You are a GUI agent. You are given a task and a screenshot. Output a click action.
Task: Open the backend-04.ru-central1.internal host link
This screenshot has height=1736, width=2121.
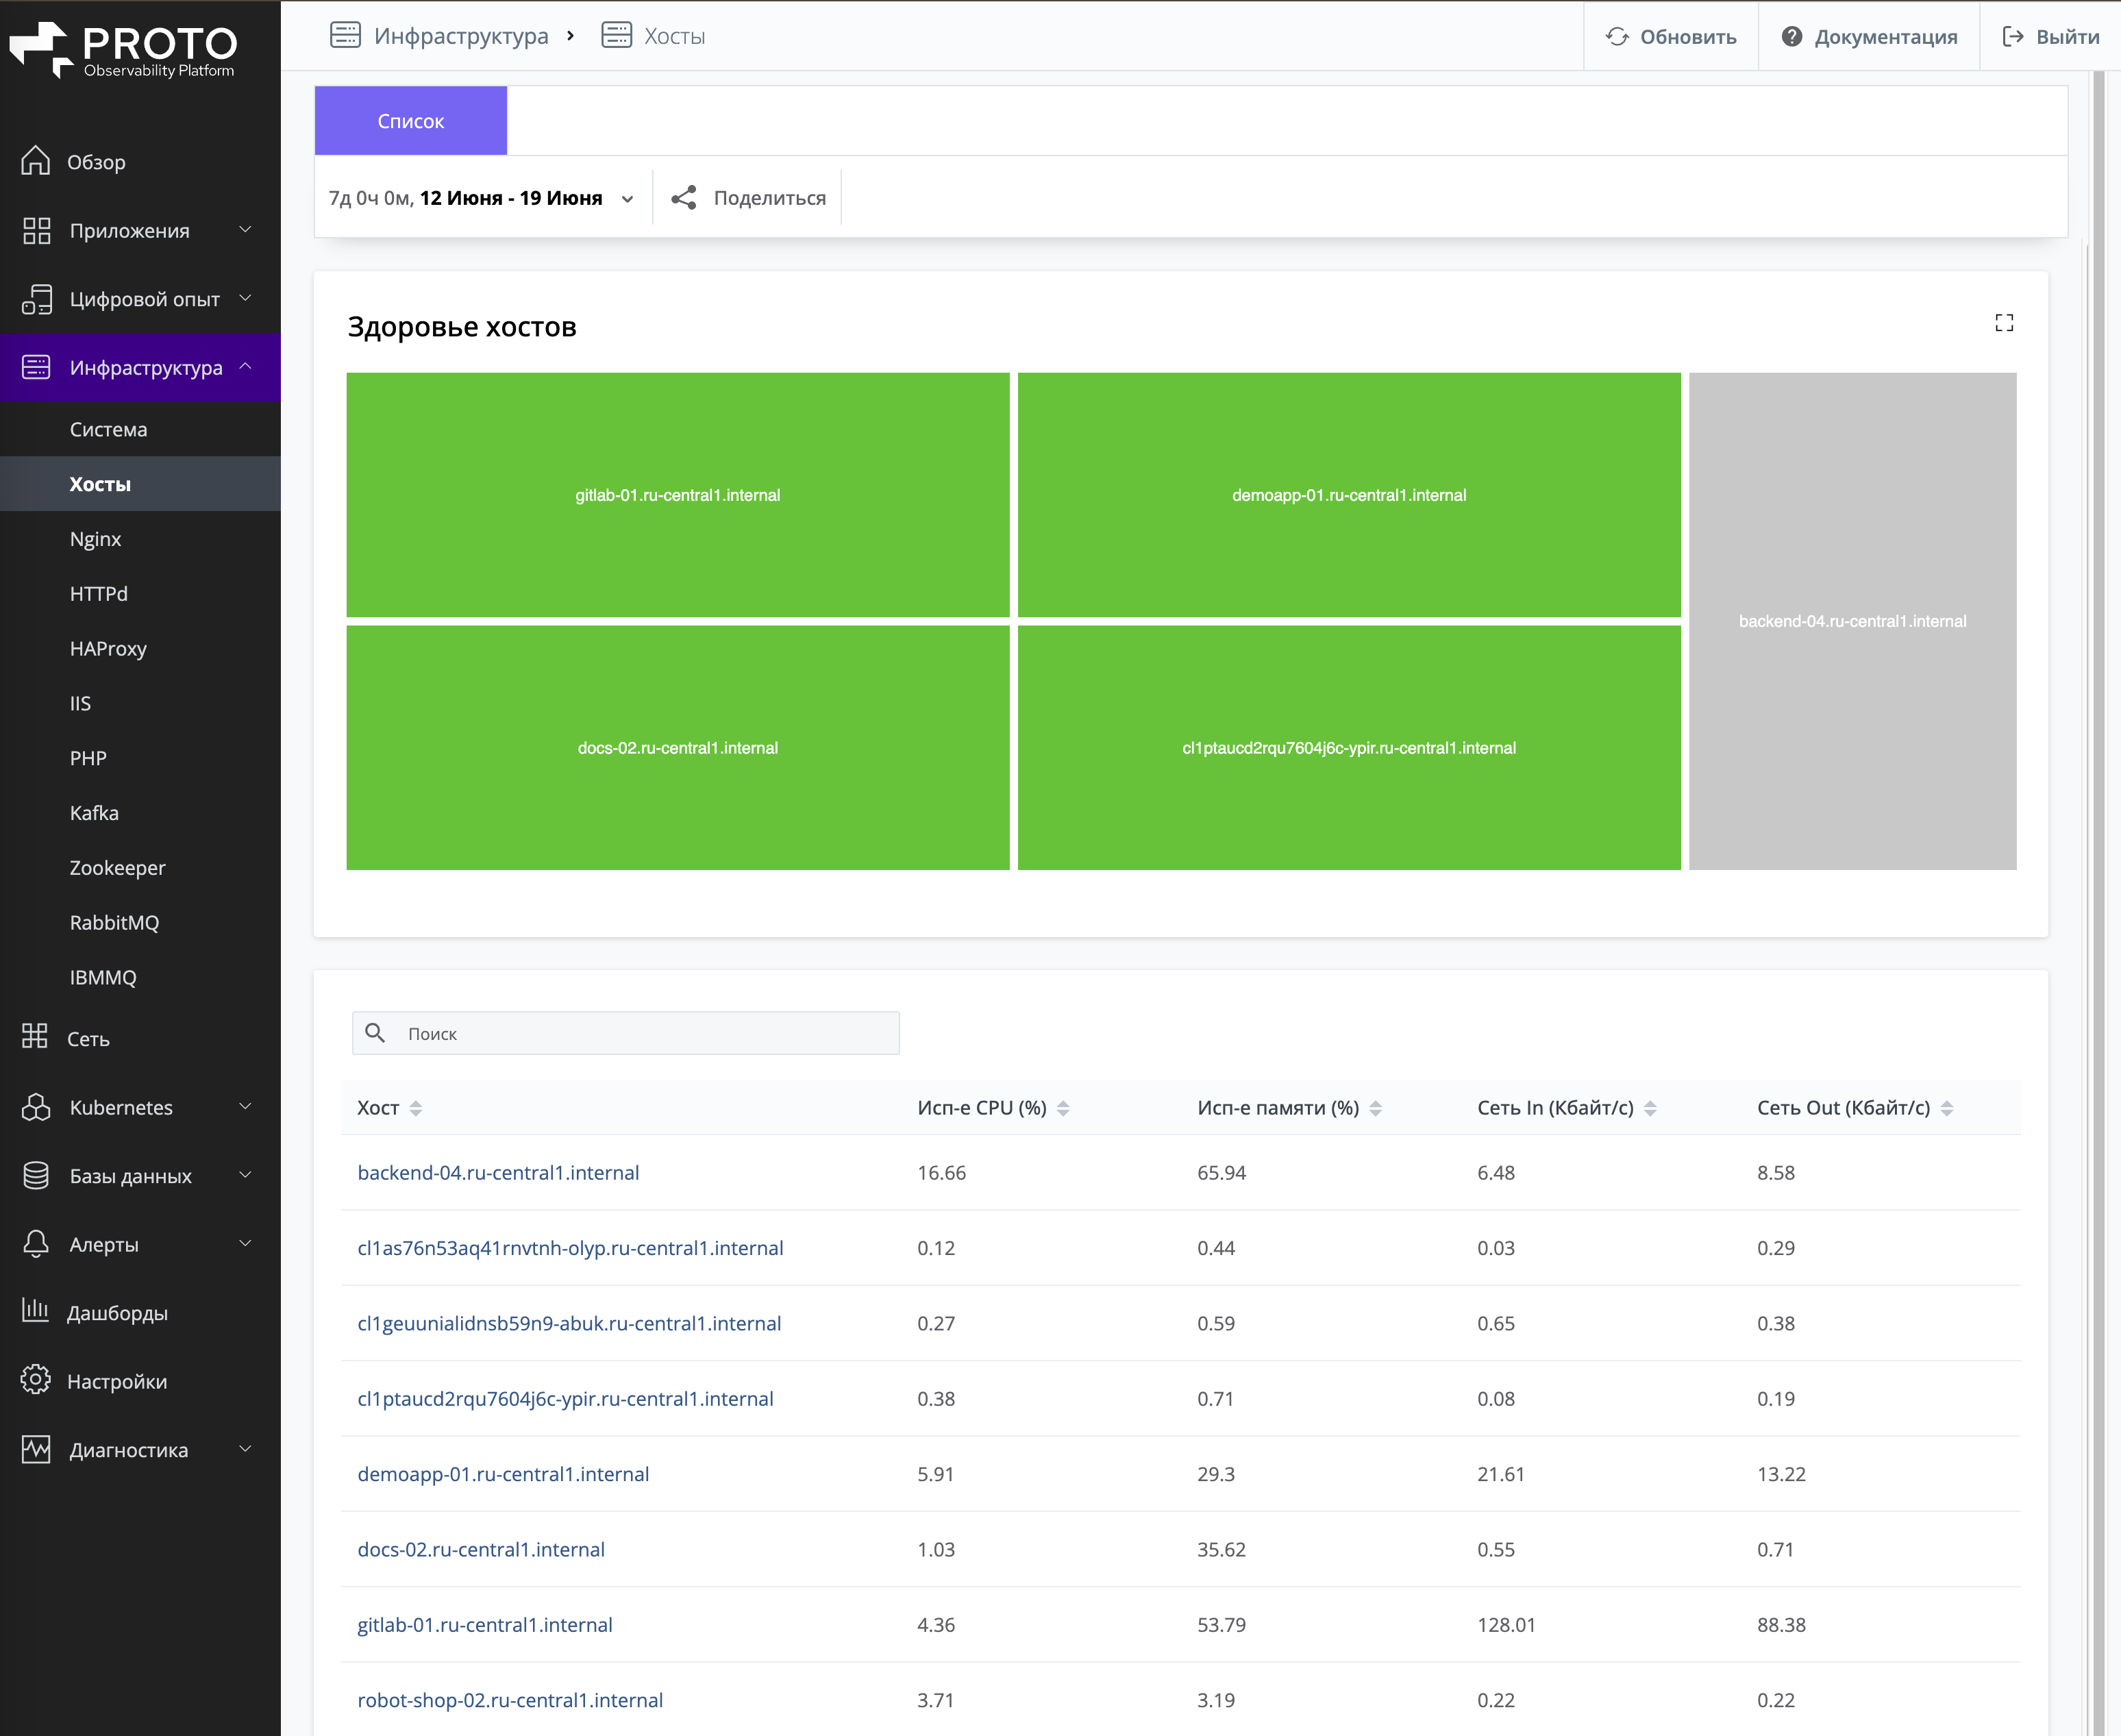coord(498,1172)
